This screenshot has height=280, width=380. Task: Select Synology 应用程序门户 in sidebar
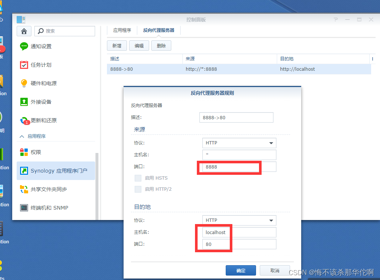pyautogui.click(x=56, y=171)
